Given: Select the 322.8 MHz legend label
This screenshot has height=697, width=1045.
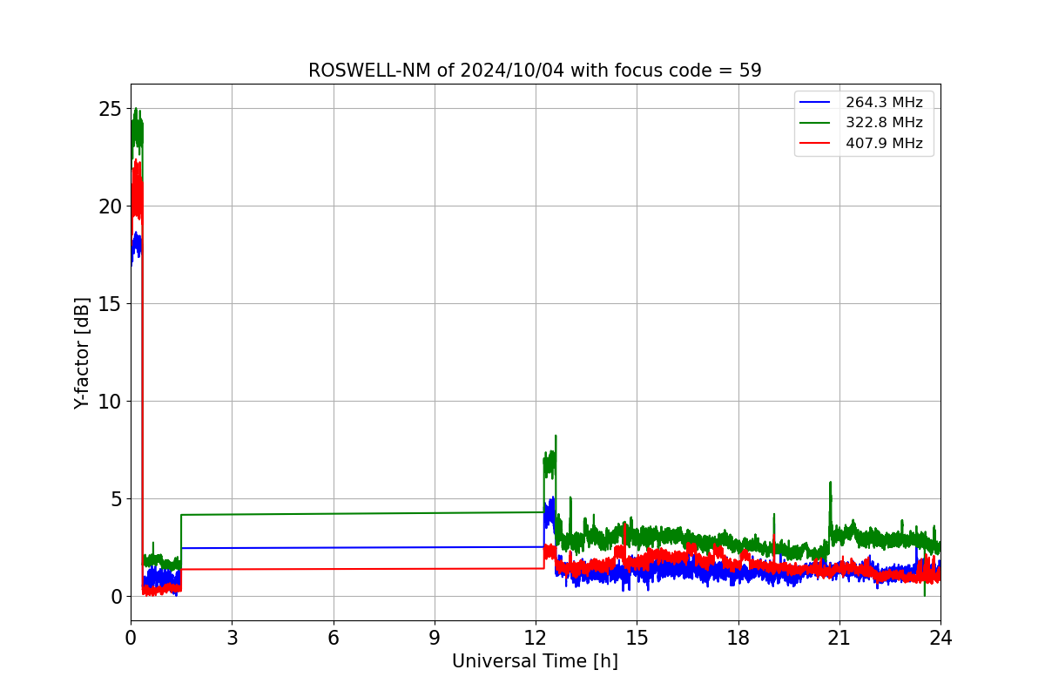Looking at the screenshot, I should (884, 123).
